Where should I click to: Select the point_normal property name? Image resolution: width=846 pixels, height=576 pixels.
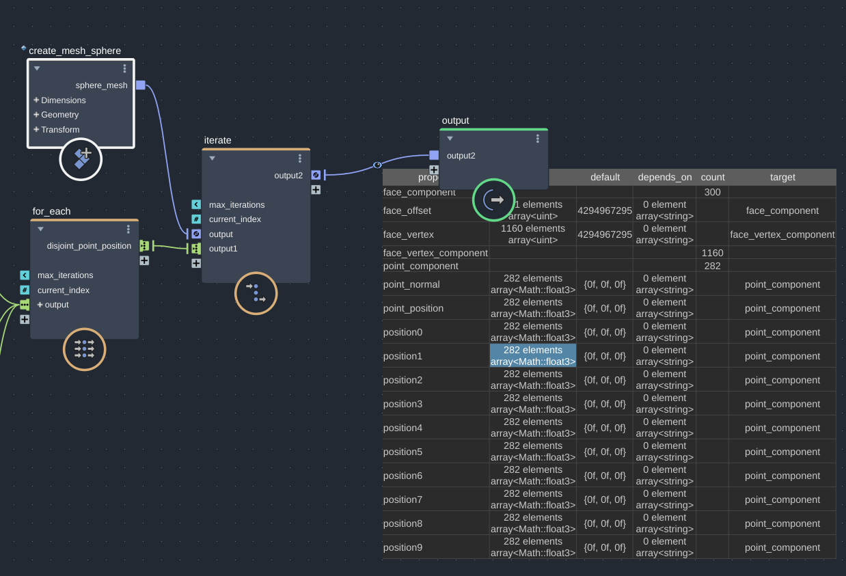411,284
